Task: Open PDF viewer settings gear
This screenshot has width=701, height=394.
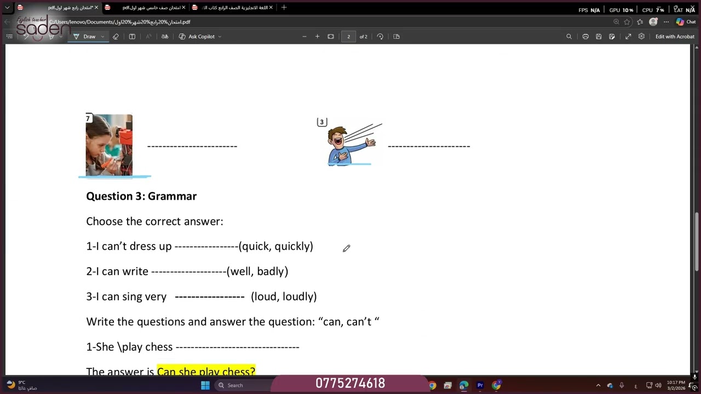Action: point(641,37)
